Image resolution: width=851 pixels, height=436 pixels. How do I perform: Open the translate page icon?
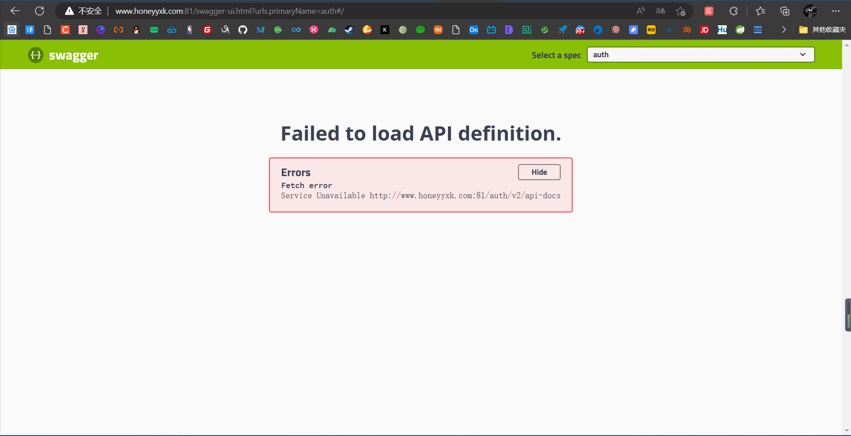tap(661, 11)
